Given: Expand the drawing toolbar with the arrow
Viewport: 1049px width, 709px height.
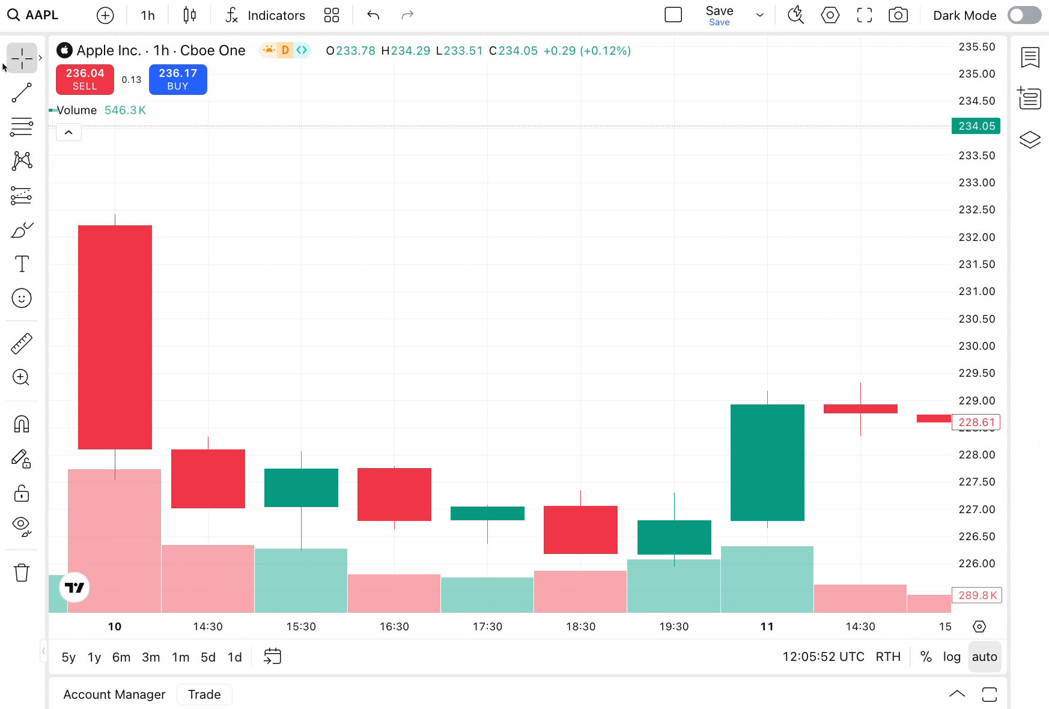Looking at the screenshot, I should pyautogui.click(x=40, y=57).
